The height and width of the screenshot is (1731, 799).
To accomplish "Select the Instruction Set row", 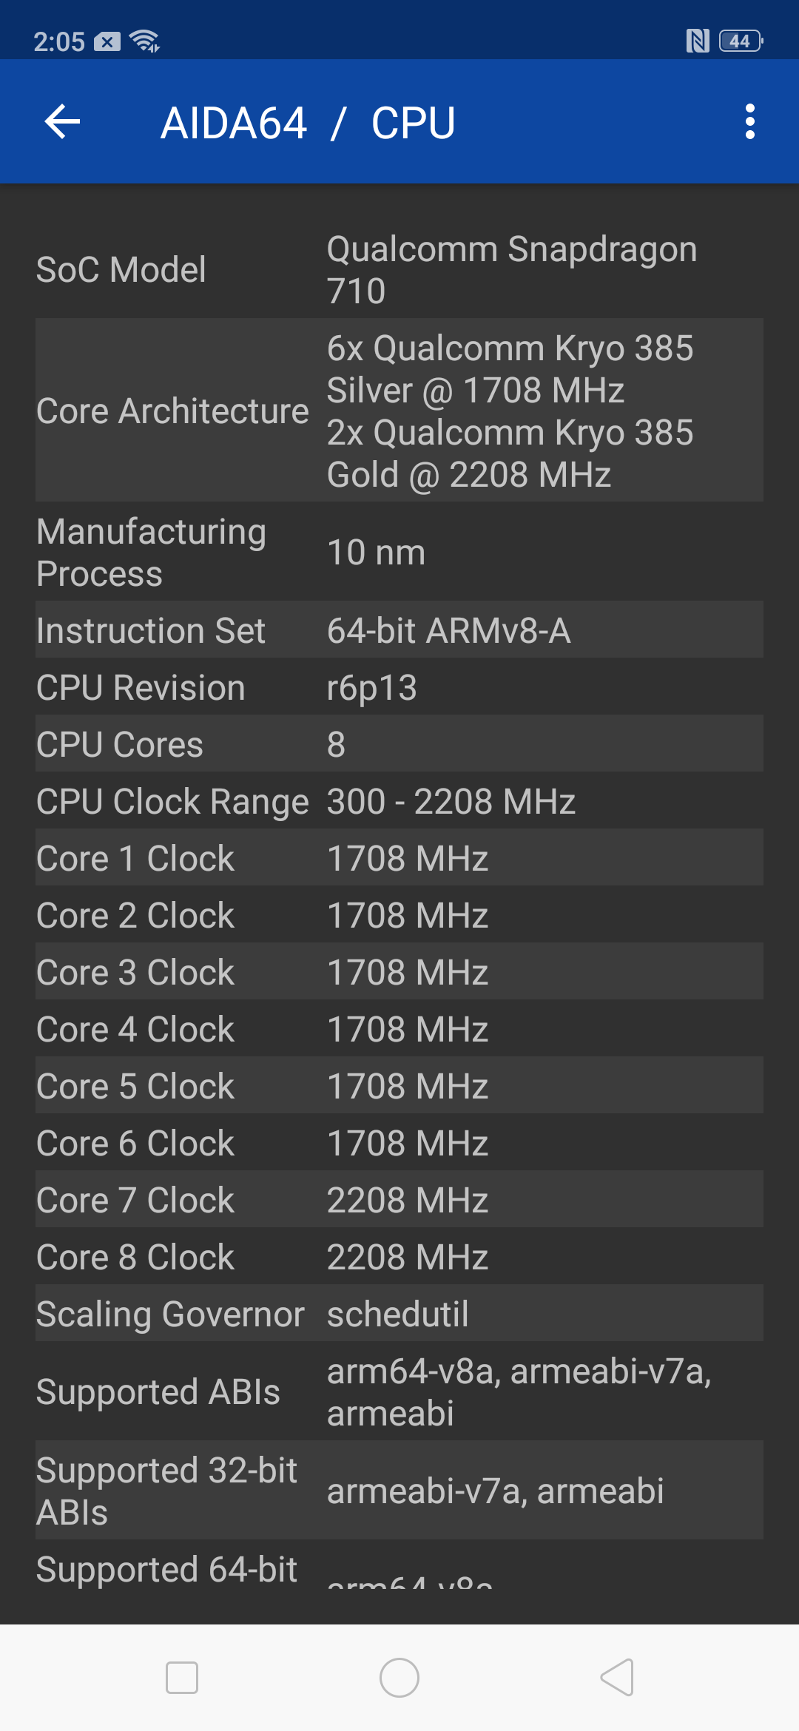I will pyautogui.click(x=399, y=630).
